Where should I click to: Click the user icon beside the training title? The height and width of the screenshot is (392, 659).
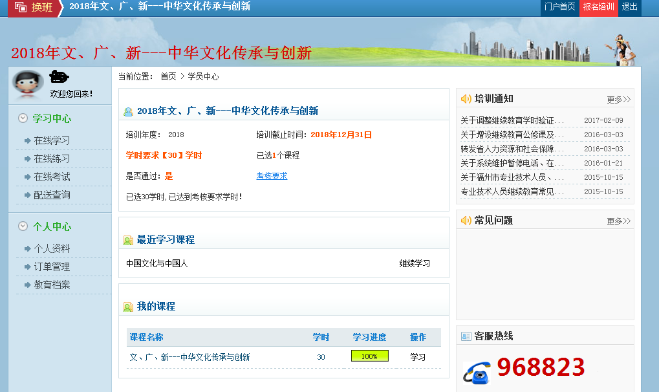(128, 111)
